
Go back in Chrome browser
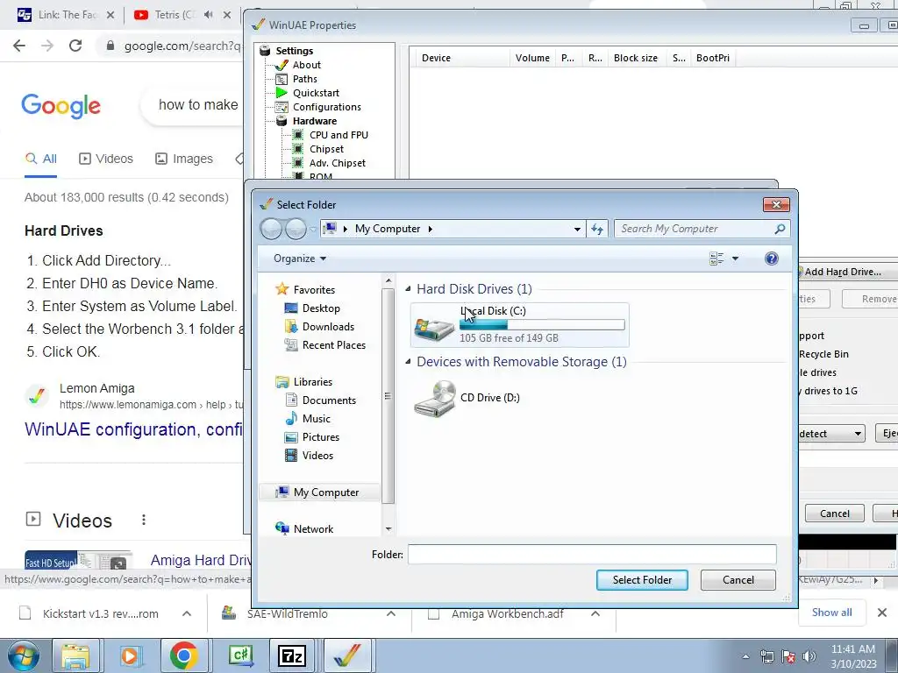point(19,46)
